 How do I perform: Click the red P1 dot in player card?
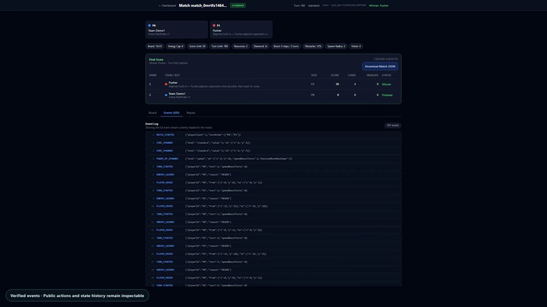coord(214,26)
